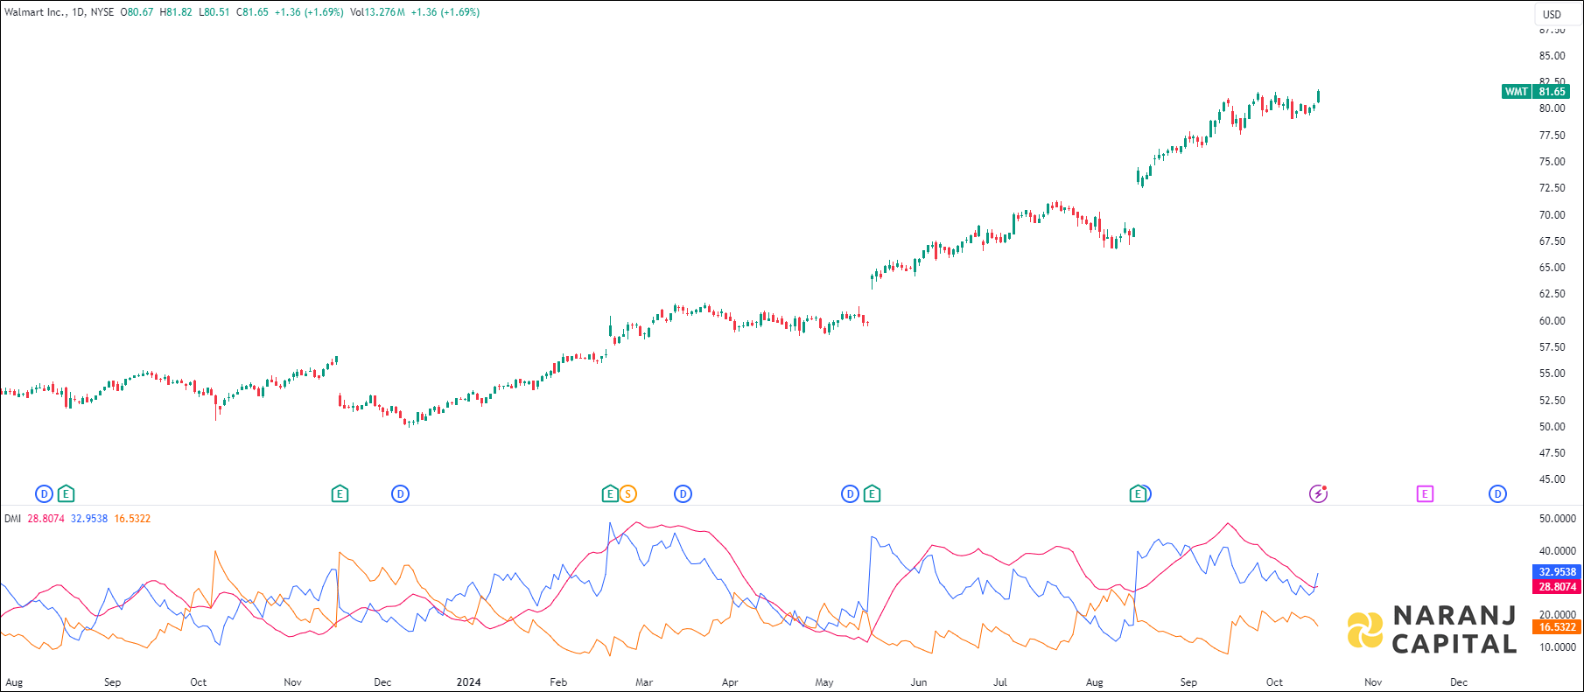The width and height of the screenshot is (1584, 692).
Task: Click the pink 28.8074 DMI axis value tag
Action: coord(1557,587)
